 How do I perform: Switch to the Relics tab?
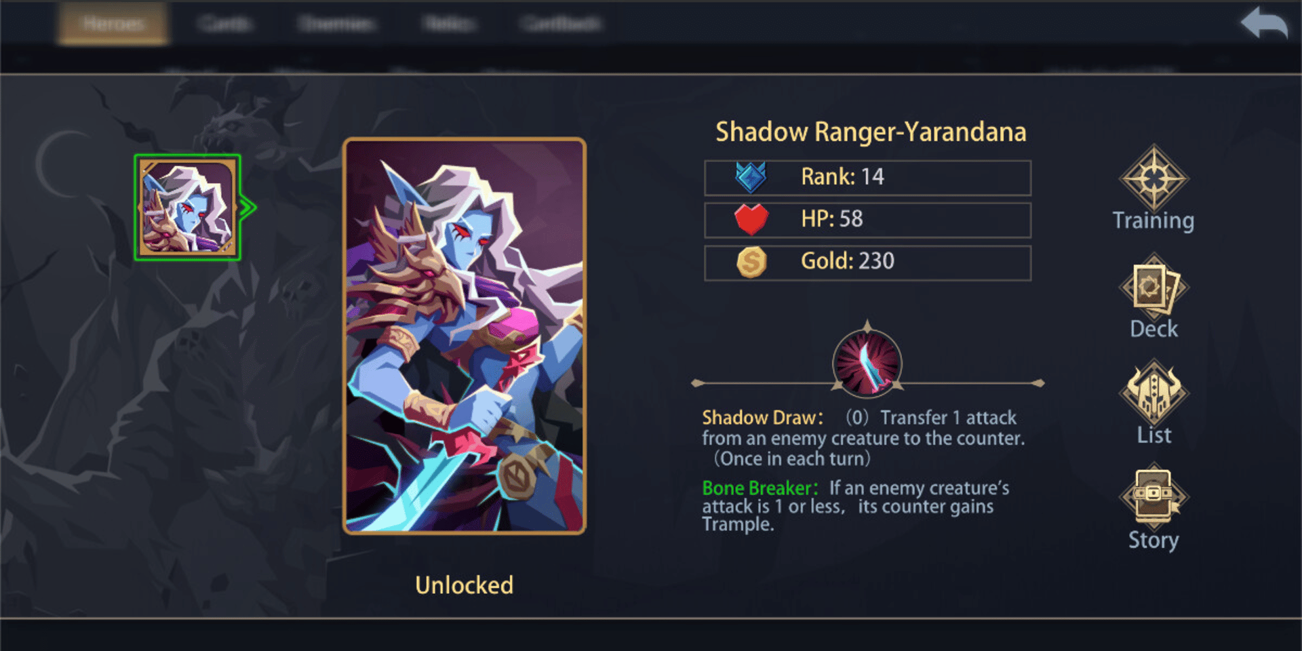pyautogui.click(x=448, y=24)
